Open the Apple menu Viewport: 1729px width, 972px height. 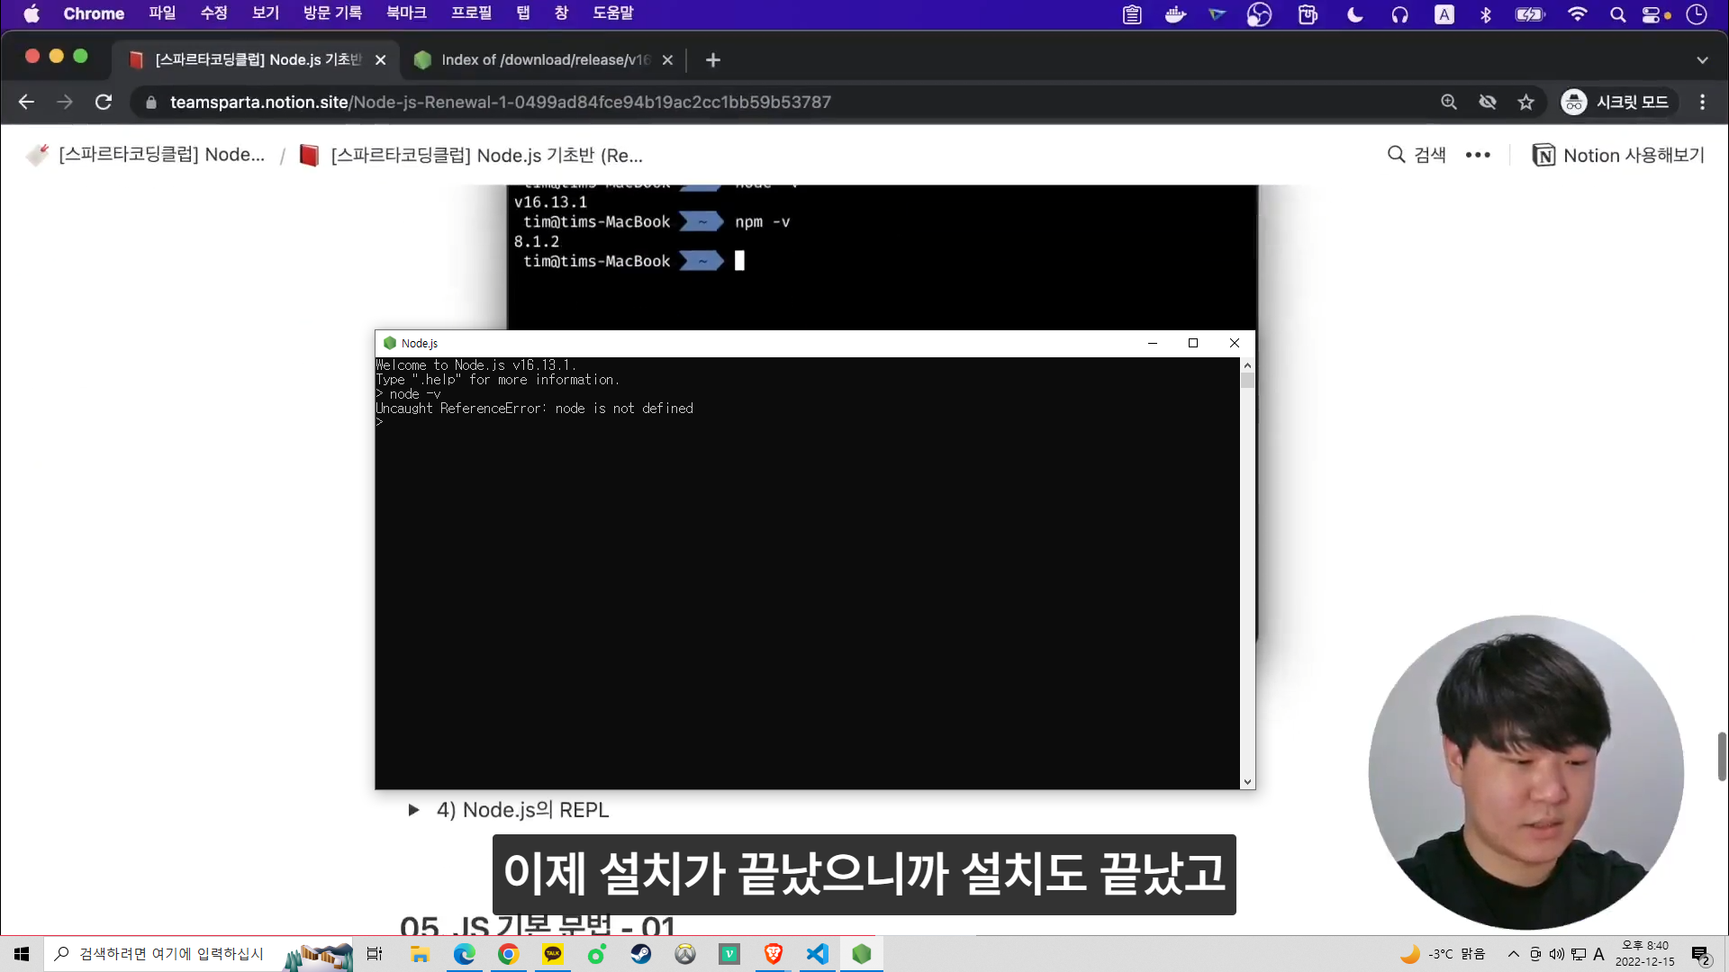click(x=32, y=13)
